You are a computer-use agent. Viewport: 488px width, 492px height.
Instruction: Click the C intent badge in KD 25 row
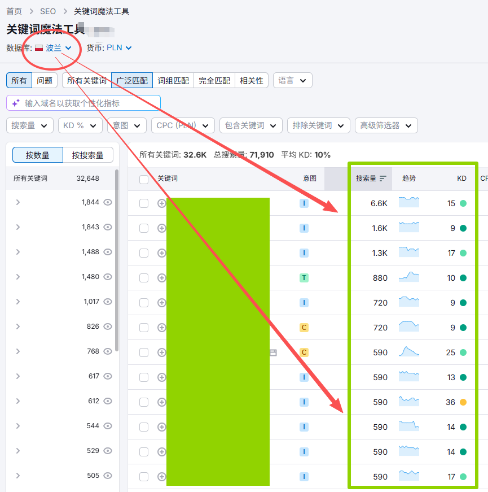click(x=304, y=352)
